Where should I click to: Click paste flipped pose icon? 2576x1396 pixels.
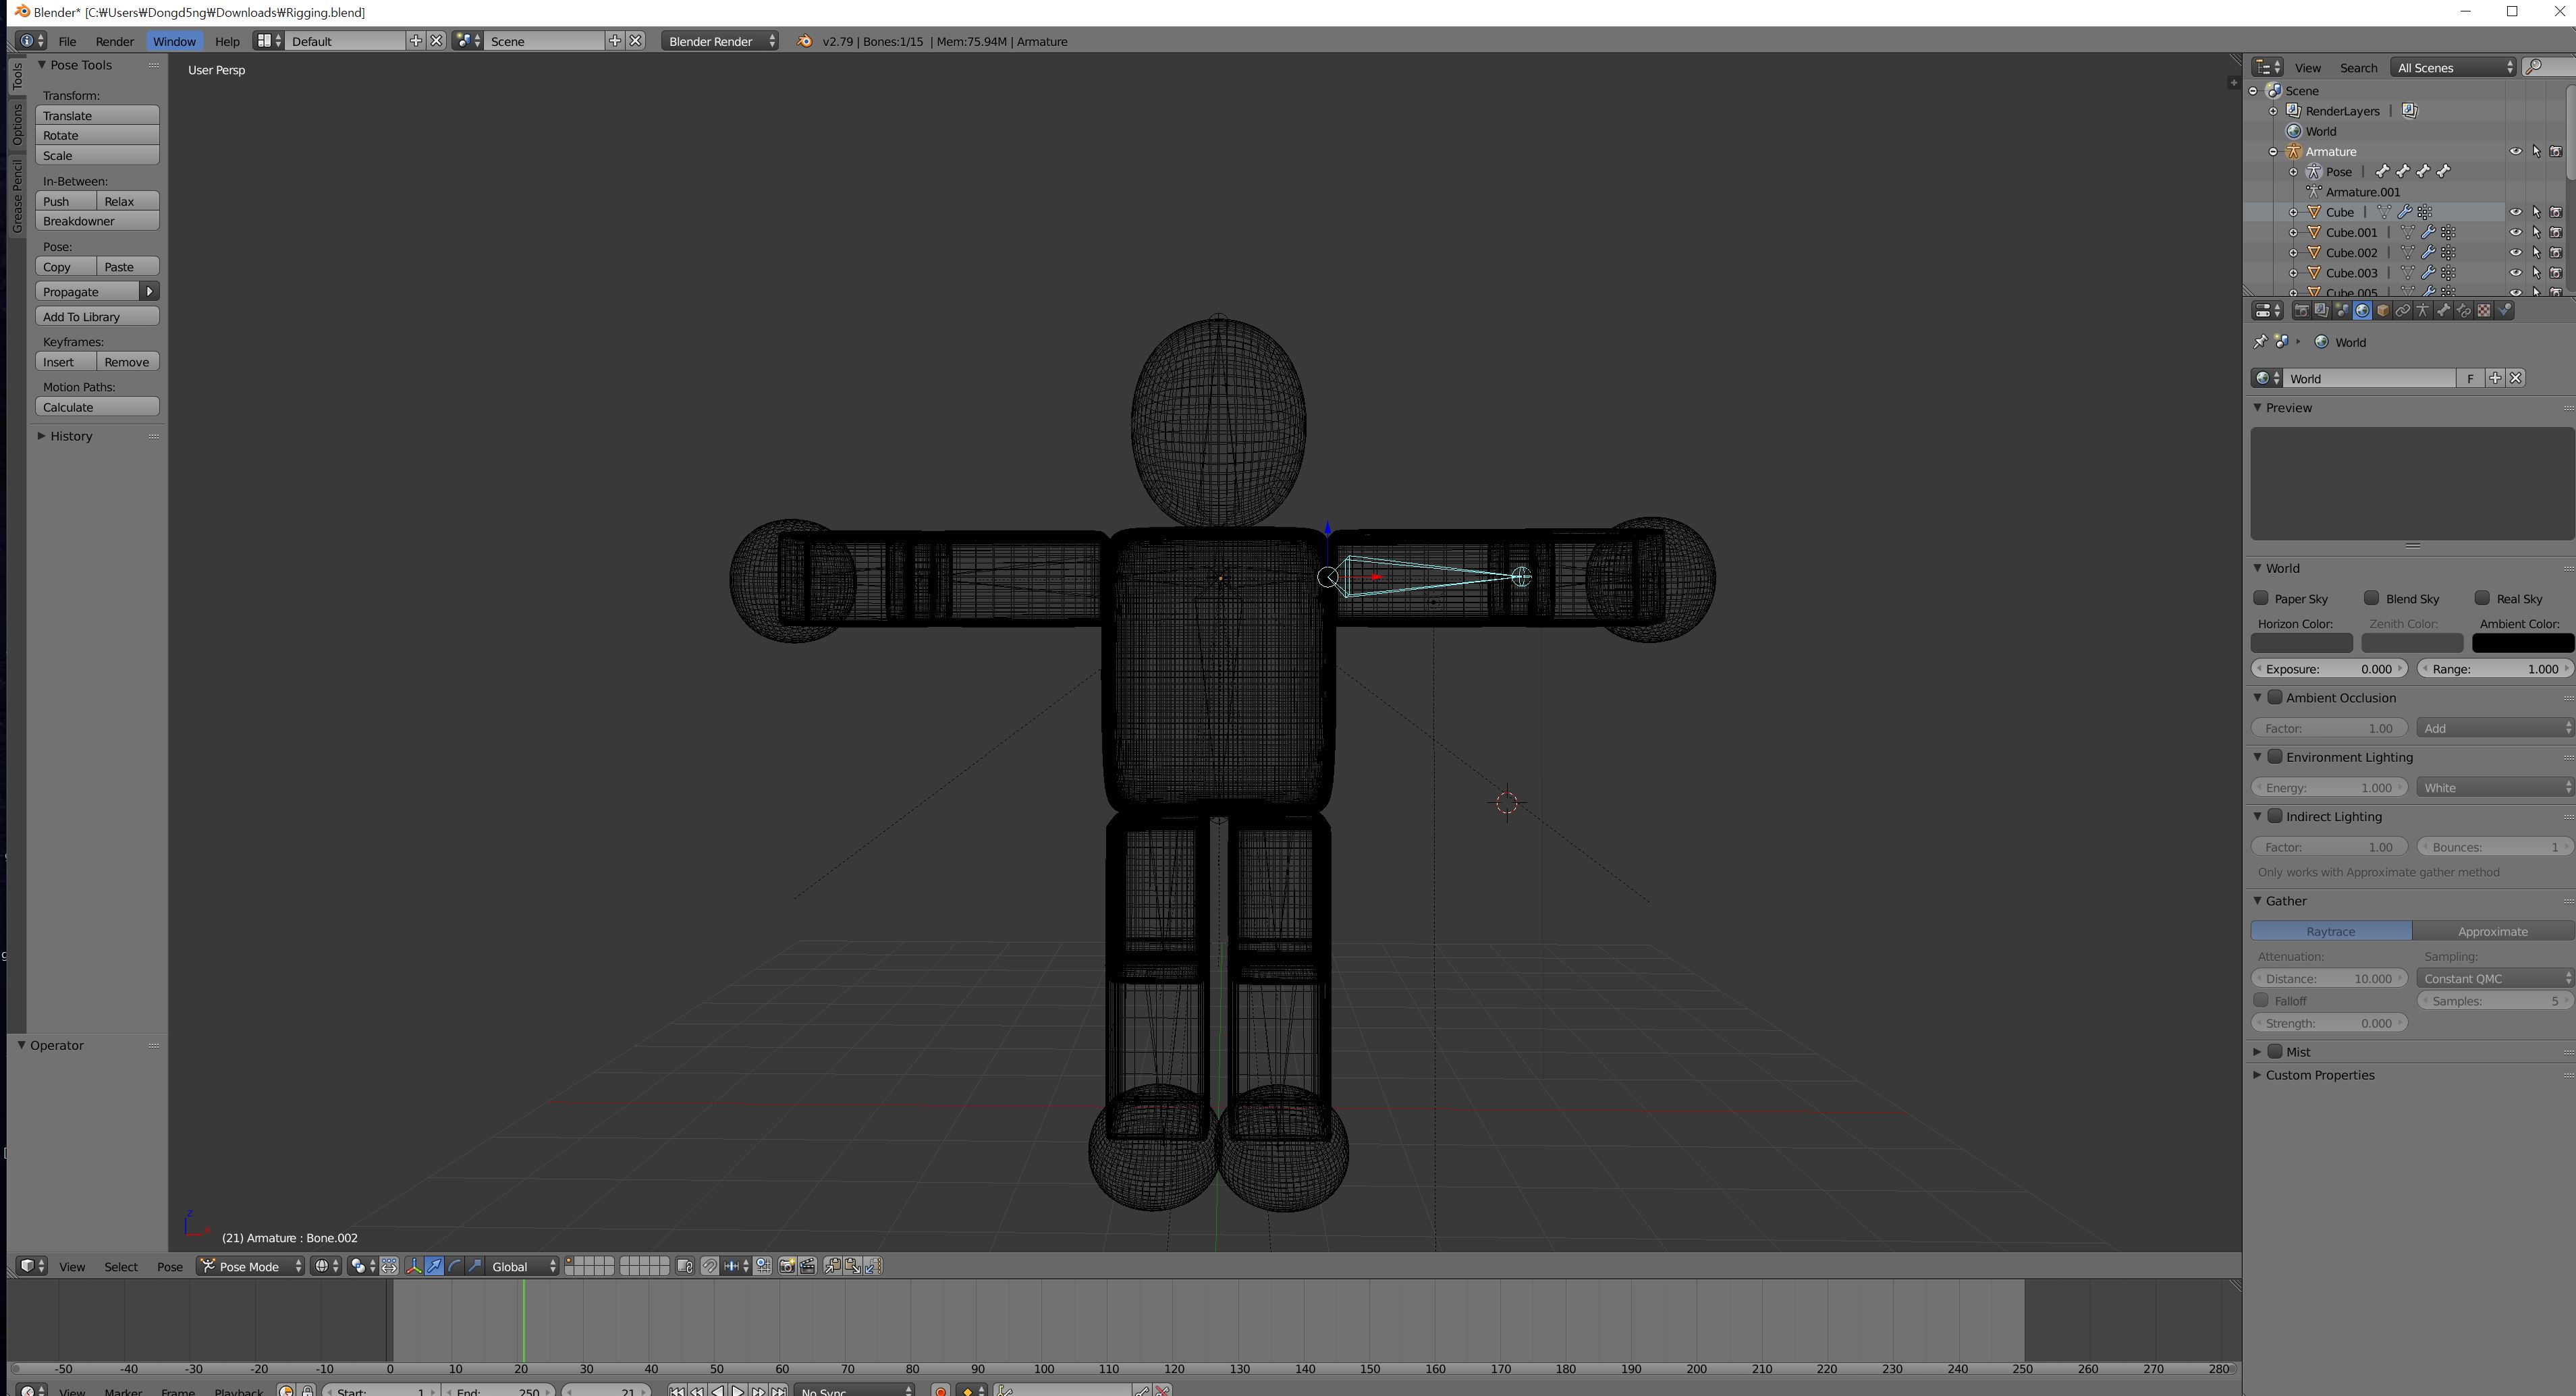873,1266
